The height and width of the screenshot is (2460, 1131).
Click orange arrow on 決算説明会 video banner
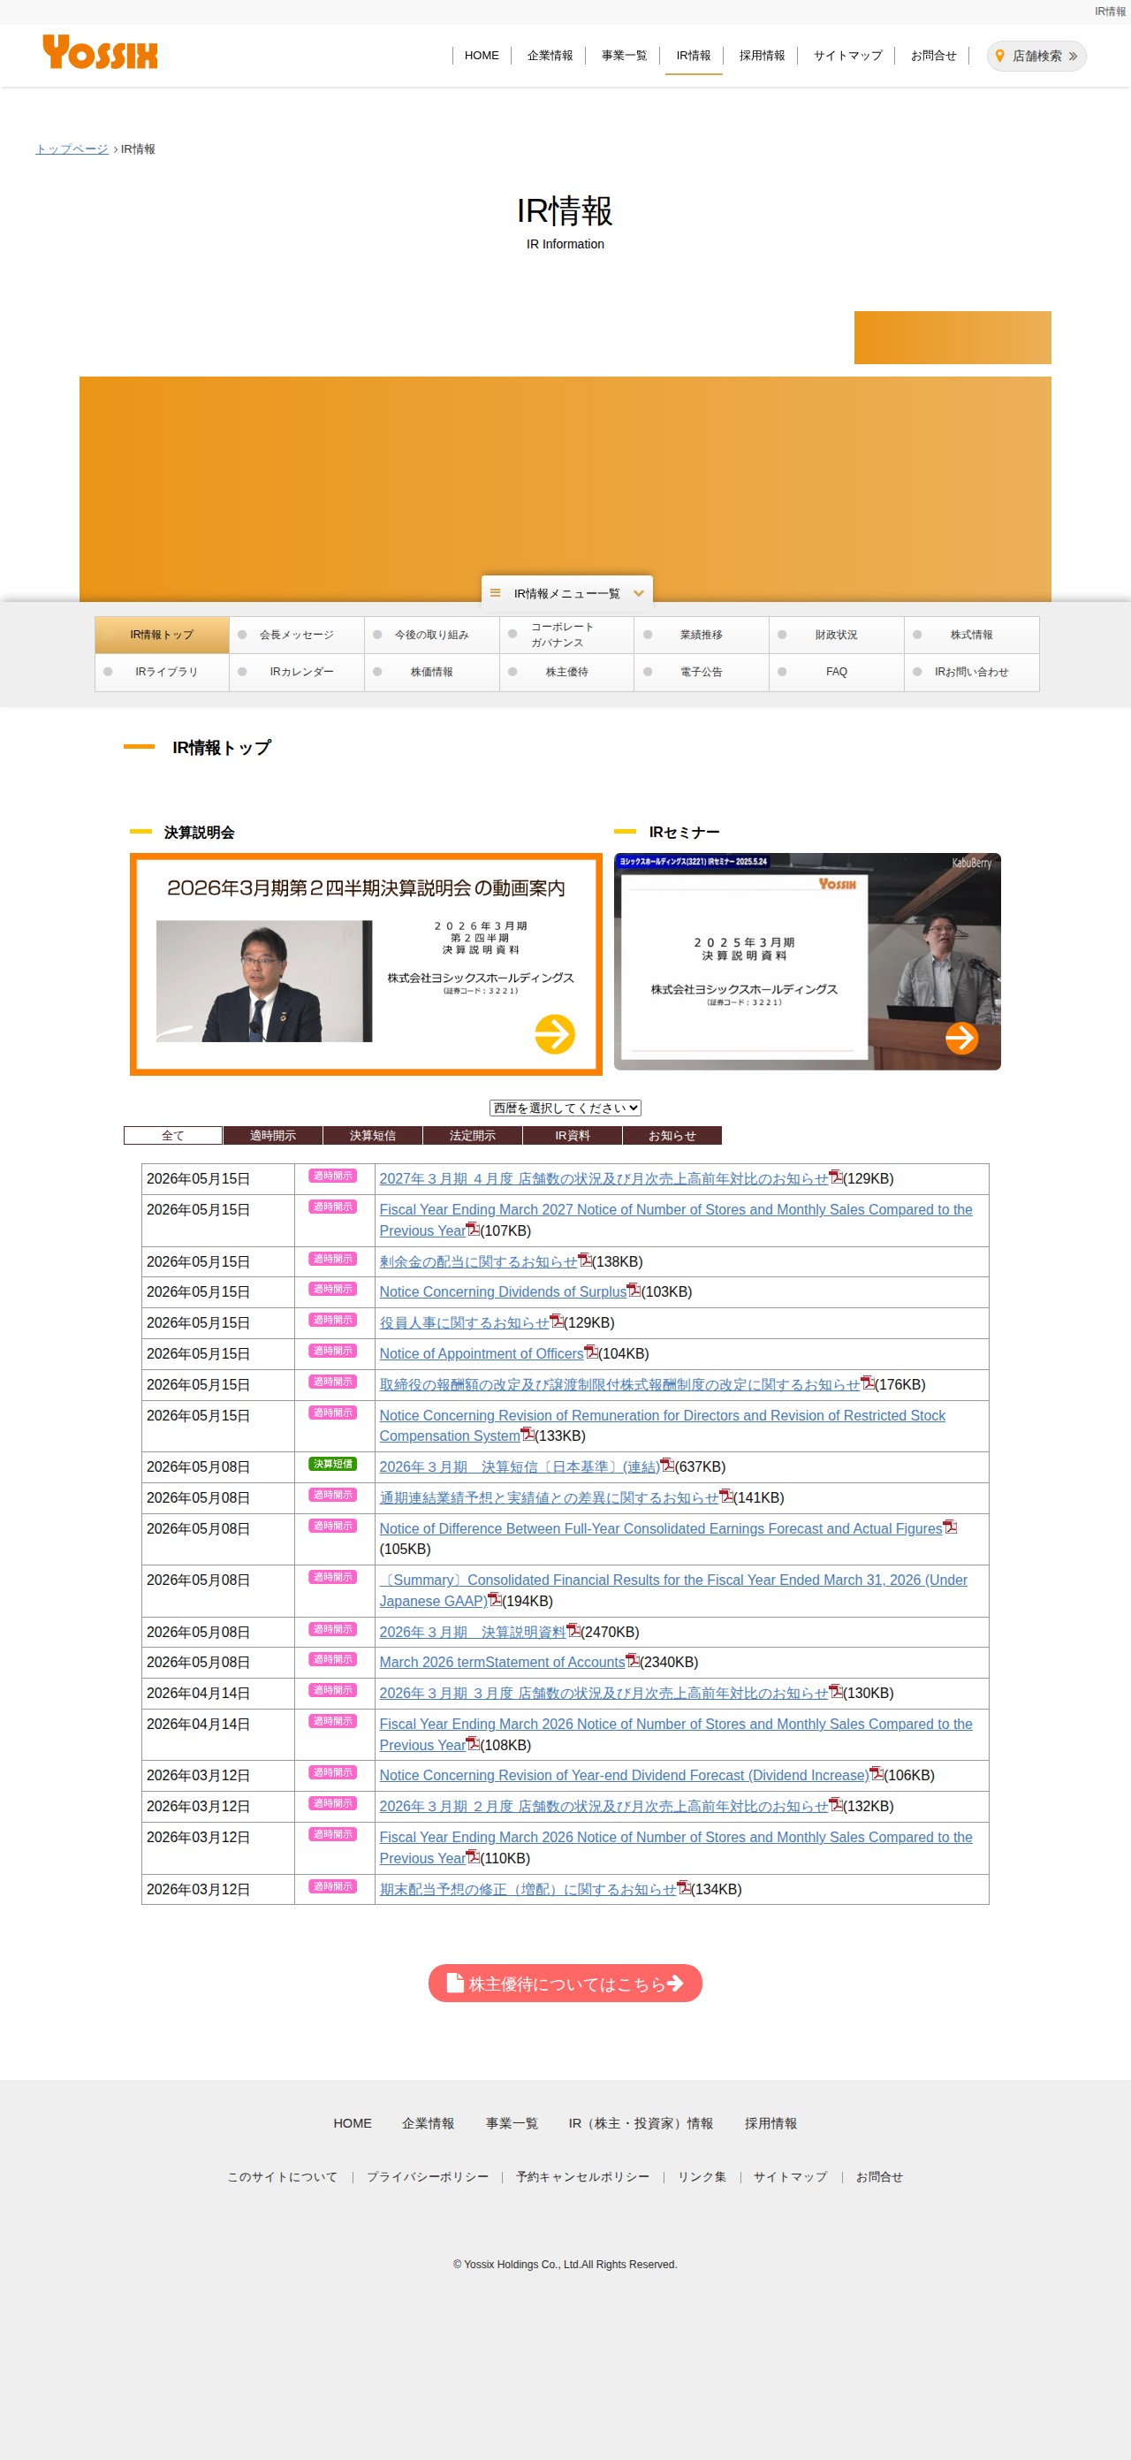(555, 1033)
